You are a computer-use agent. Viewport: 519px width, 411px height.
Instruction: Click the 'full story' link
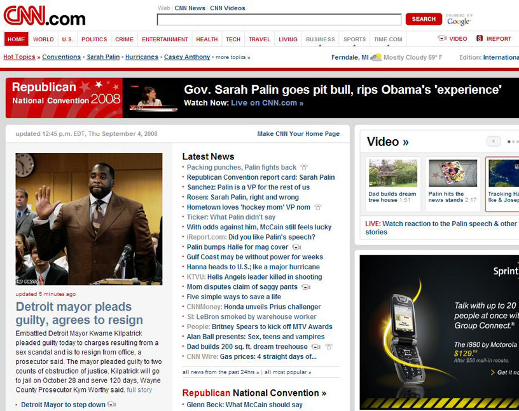[x=139, y=390]
